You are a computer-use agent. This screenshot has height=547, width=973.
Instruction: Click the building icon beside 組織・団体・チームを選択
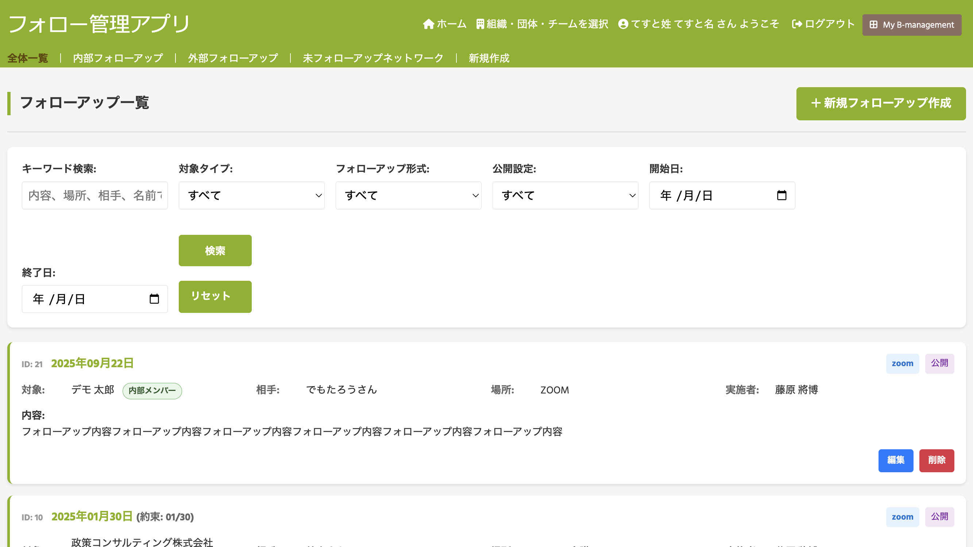point(480,24)
